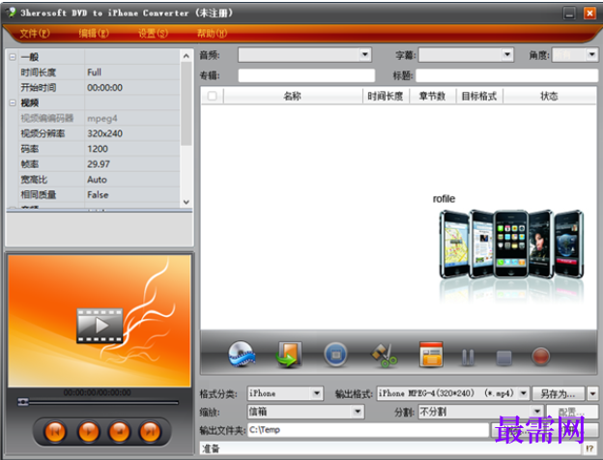Screen dimensions: 603x460
Task: Select the 宽高比 Auto value
Action: pyautogui.click(x=132, y=180)
